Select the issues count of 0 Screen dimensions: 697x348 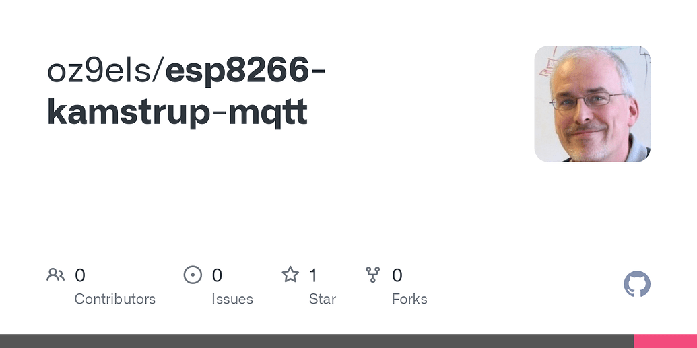(218, 275)
